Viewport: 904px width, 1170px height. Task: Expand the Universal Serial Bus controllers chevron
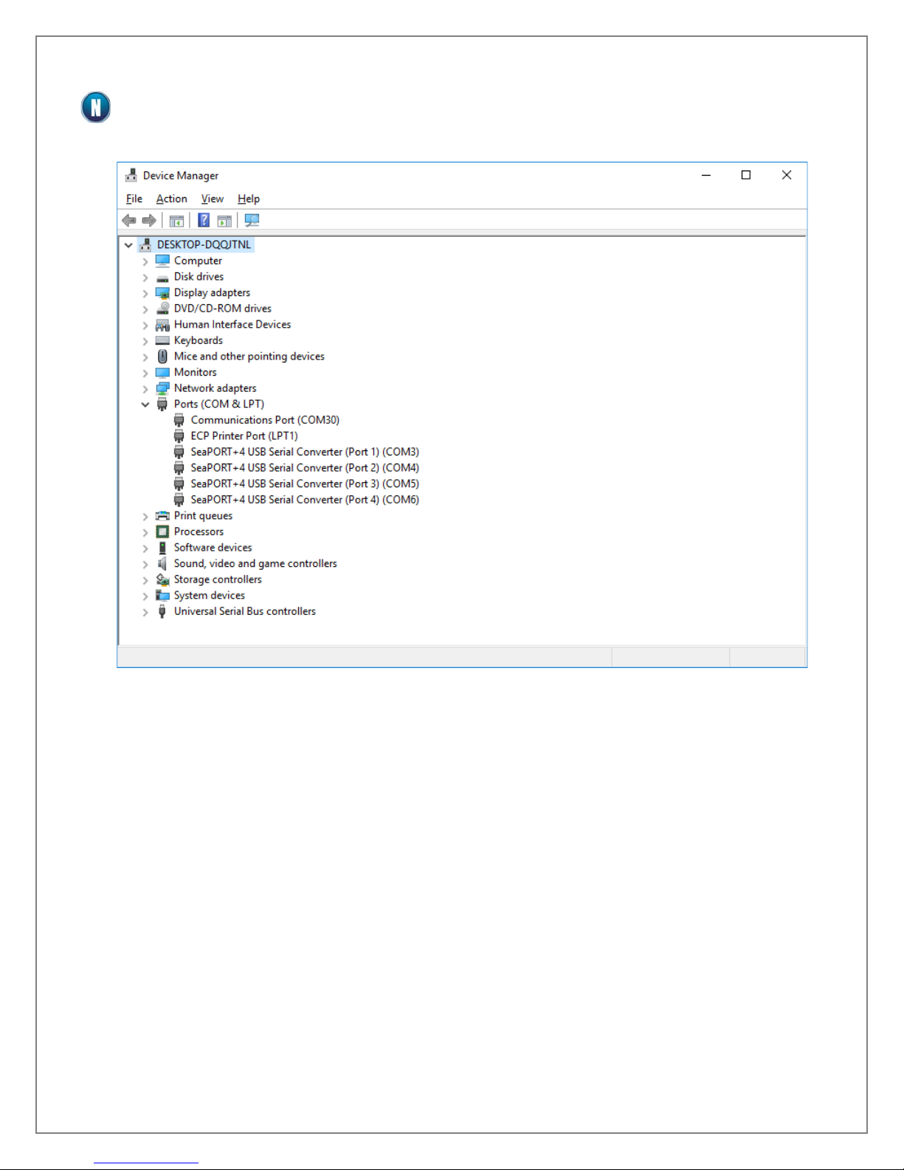(x=145, y=612)
